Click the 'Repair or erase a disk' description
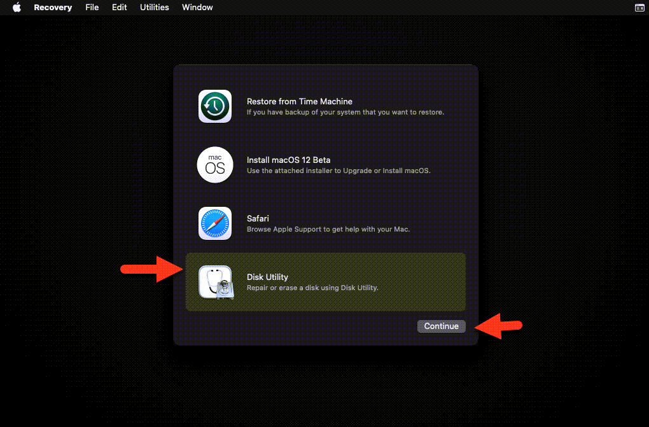 (312, 288)
